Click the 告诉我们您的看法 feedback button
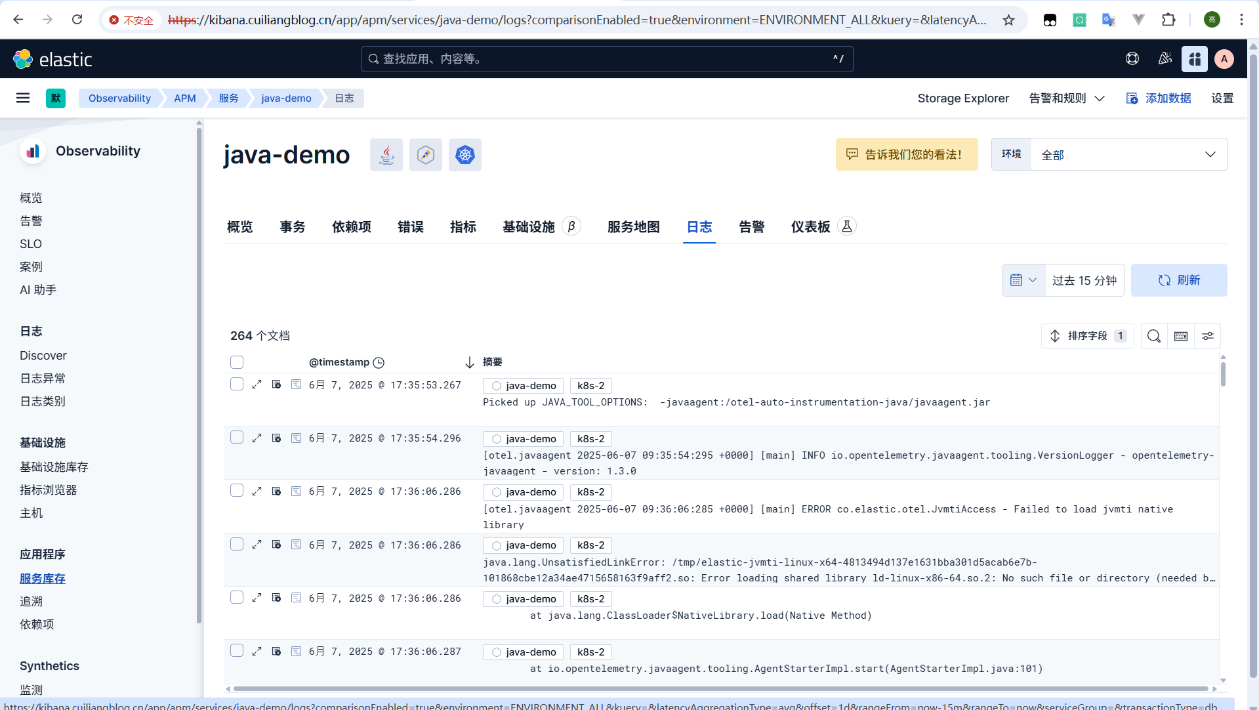This screenshot has width=1259, height=710. (x=907, y=154)
